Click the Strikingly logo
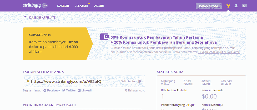257x110 pixels. (x=32, y=5)
